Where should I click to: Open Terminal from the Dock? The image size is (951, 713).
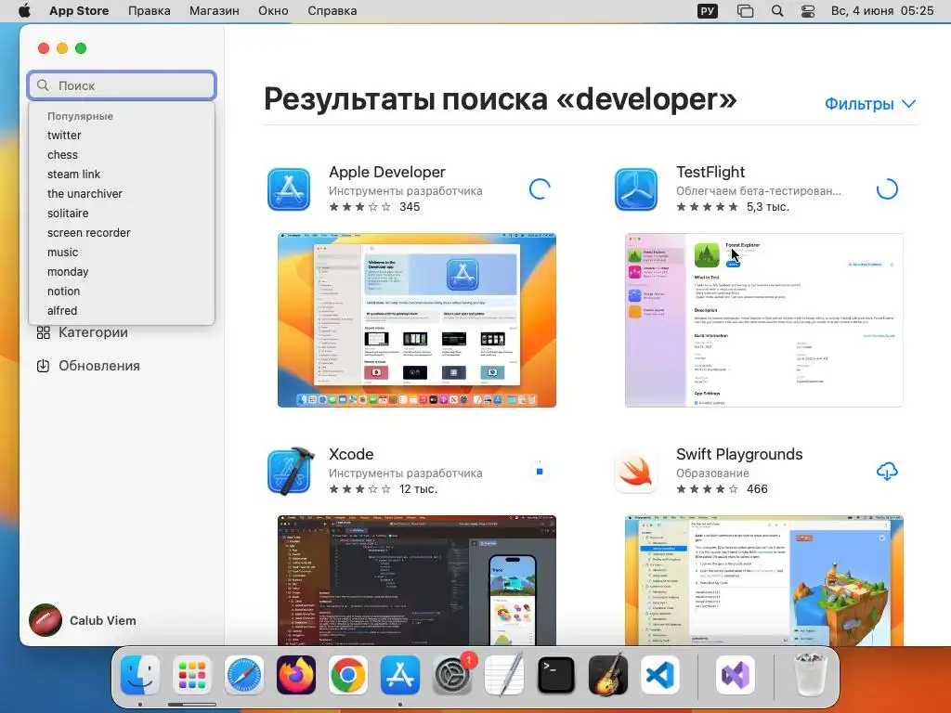[556, 675]
